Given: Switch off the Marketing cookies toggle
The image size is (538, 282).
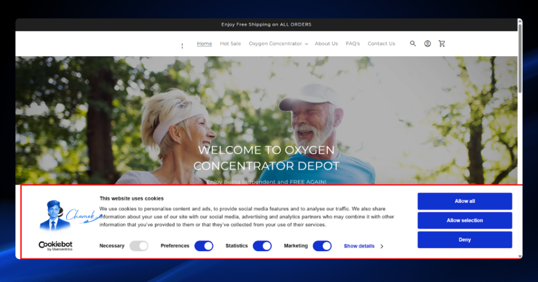Looking at the screenshot, I should 322,246.
